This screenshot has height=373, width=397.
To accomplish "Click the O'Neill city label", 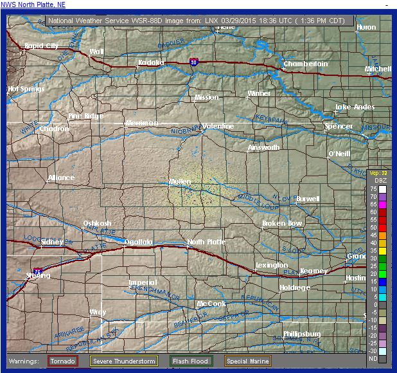I will coord(339,154).
